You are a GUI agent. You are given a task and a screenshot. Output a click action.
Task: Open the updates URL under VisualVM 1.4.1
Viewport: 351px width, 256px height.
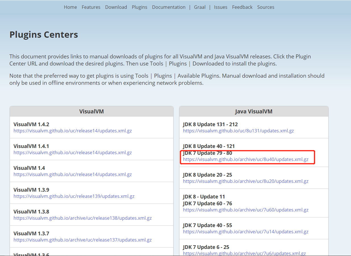(x=73, y=153)
